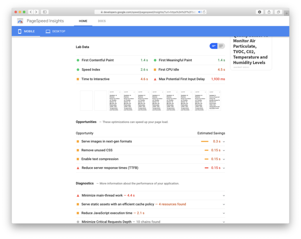The width and height of the screenshot is (301, 239).
Task: Click gray dot beside Minimize Critical Requests Depth
Action: (x=78, y=222)
